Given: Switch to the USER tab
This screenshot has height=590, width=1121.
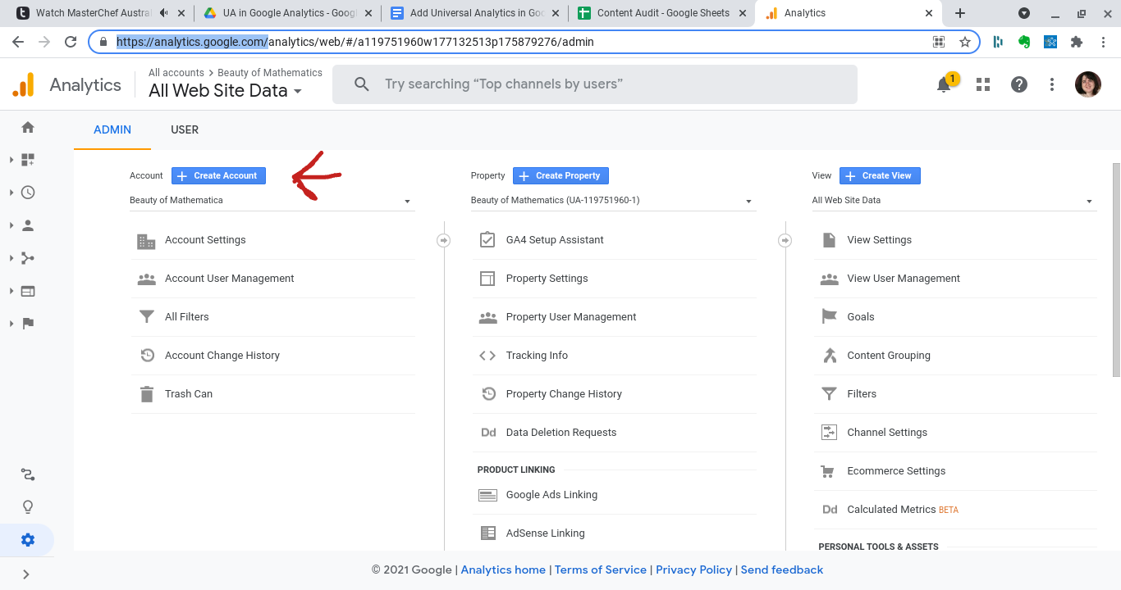Looking at the screenshot, I should point(185,129).
